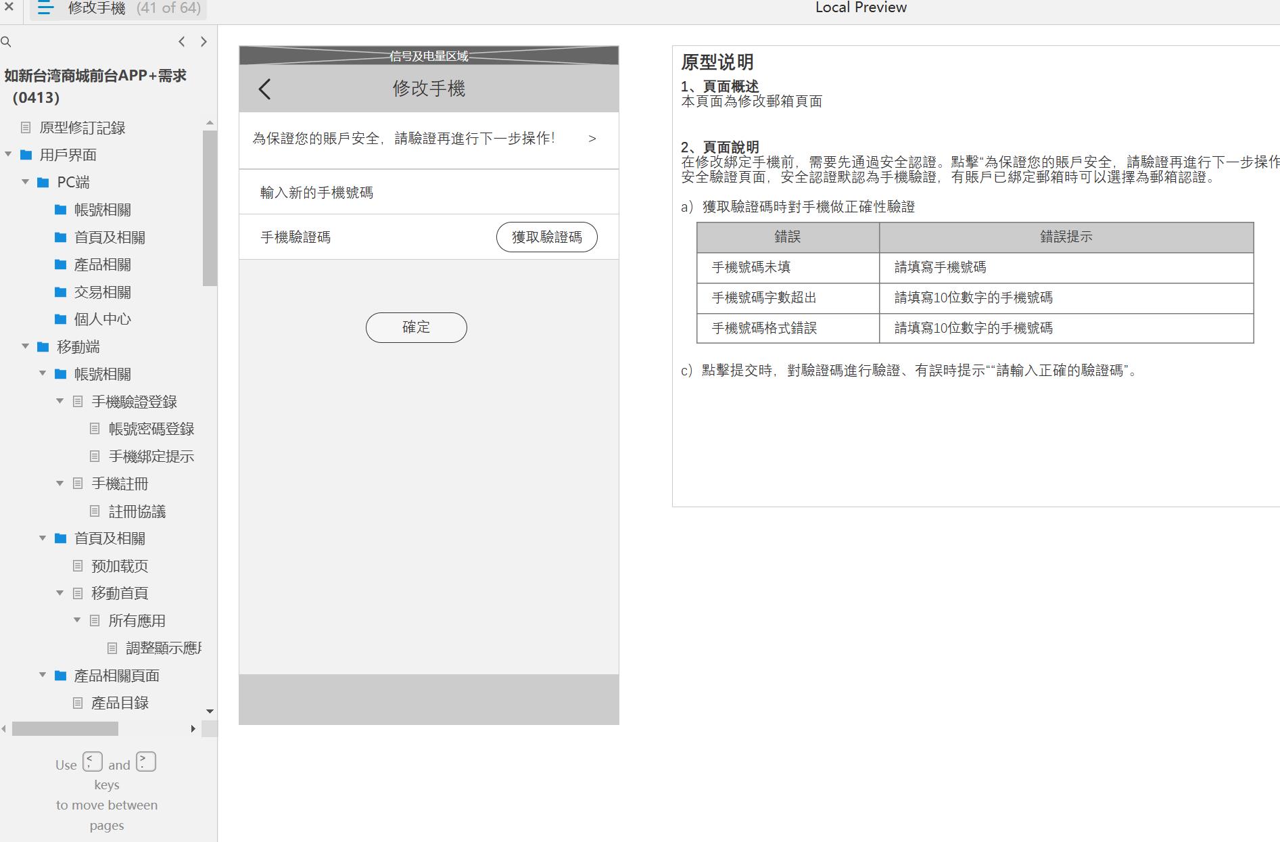Select the PC端 帳號相關 folder icon
This screenshot has height=842, width=1280.
click(60, 210)
